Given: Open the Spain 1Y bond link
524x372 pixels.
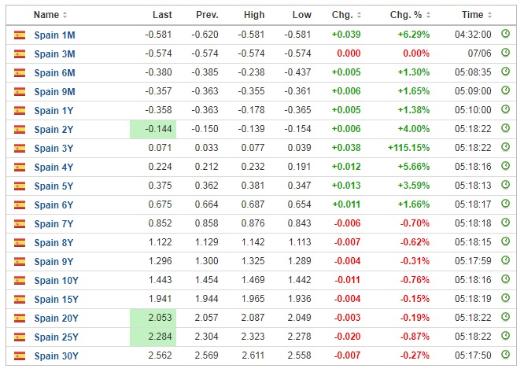Looking at the screenshot, I should coord(54,111).
